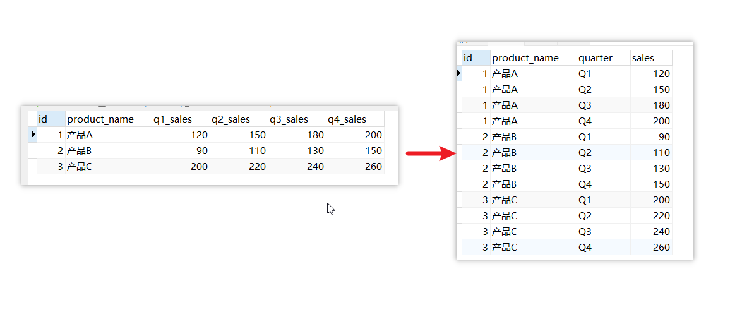
Task: Click product_name header beside quarter column
Action: click(x=534, y=57)
